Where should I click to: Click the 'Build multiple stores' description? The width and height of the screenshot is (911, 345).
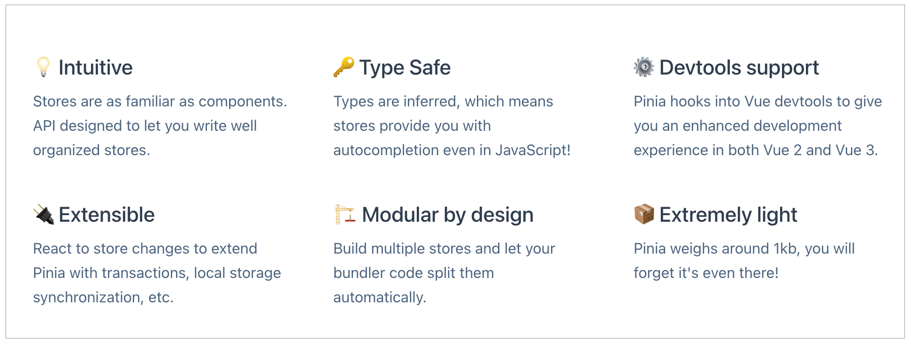pyautogui.click(x=444, y=273)
